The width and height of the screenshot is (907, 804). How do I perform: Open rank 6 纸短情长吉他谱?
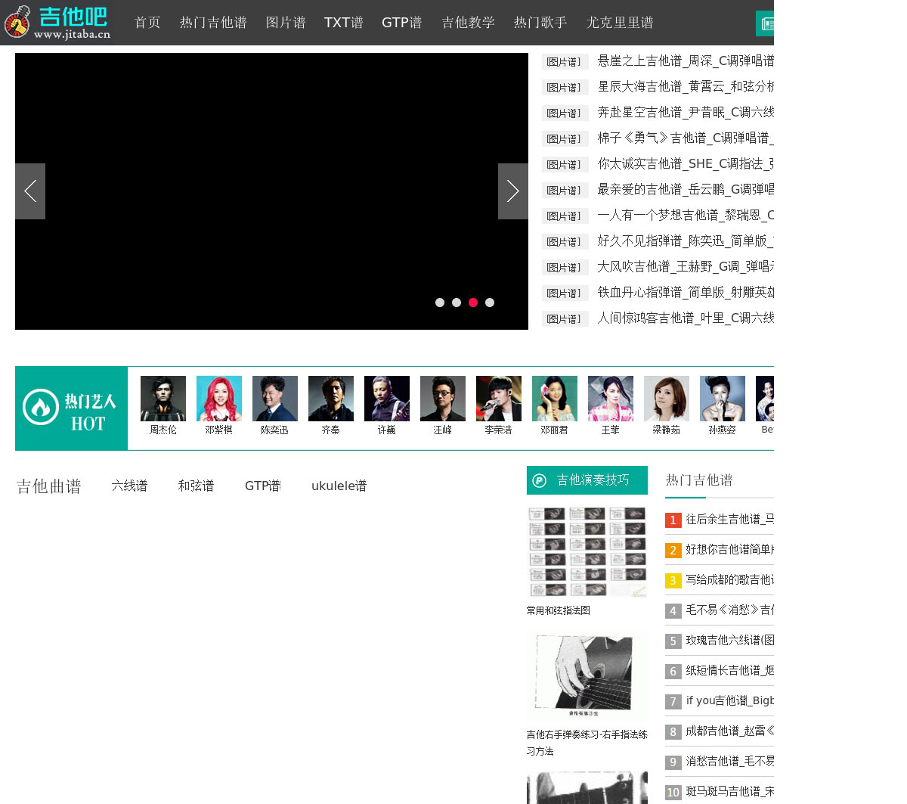(x=729, y=671)
